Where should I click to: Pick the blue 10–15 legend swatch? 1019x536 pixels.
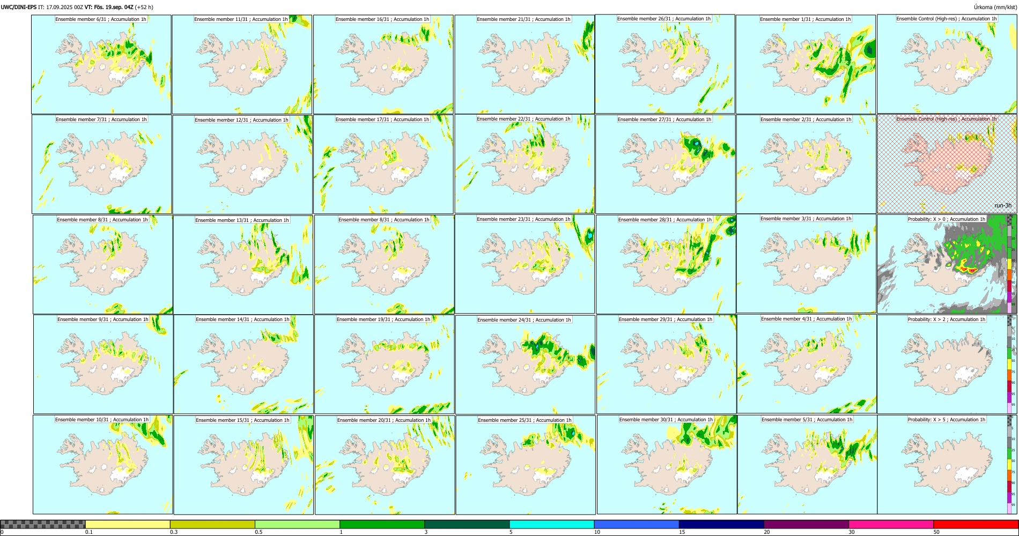637,524
